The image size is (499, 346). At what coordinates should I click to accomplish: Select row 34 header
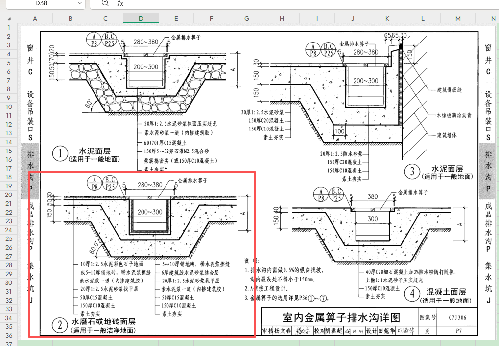click(x=9, y=318)
